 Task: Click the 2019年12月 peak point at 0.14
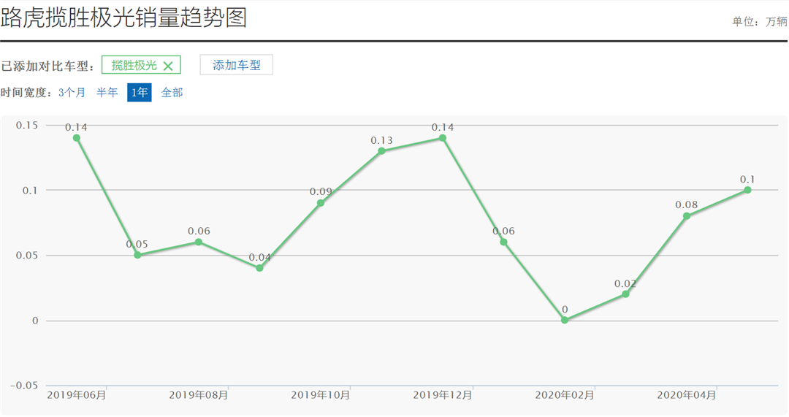point(443,138)
